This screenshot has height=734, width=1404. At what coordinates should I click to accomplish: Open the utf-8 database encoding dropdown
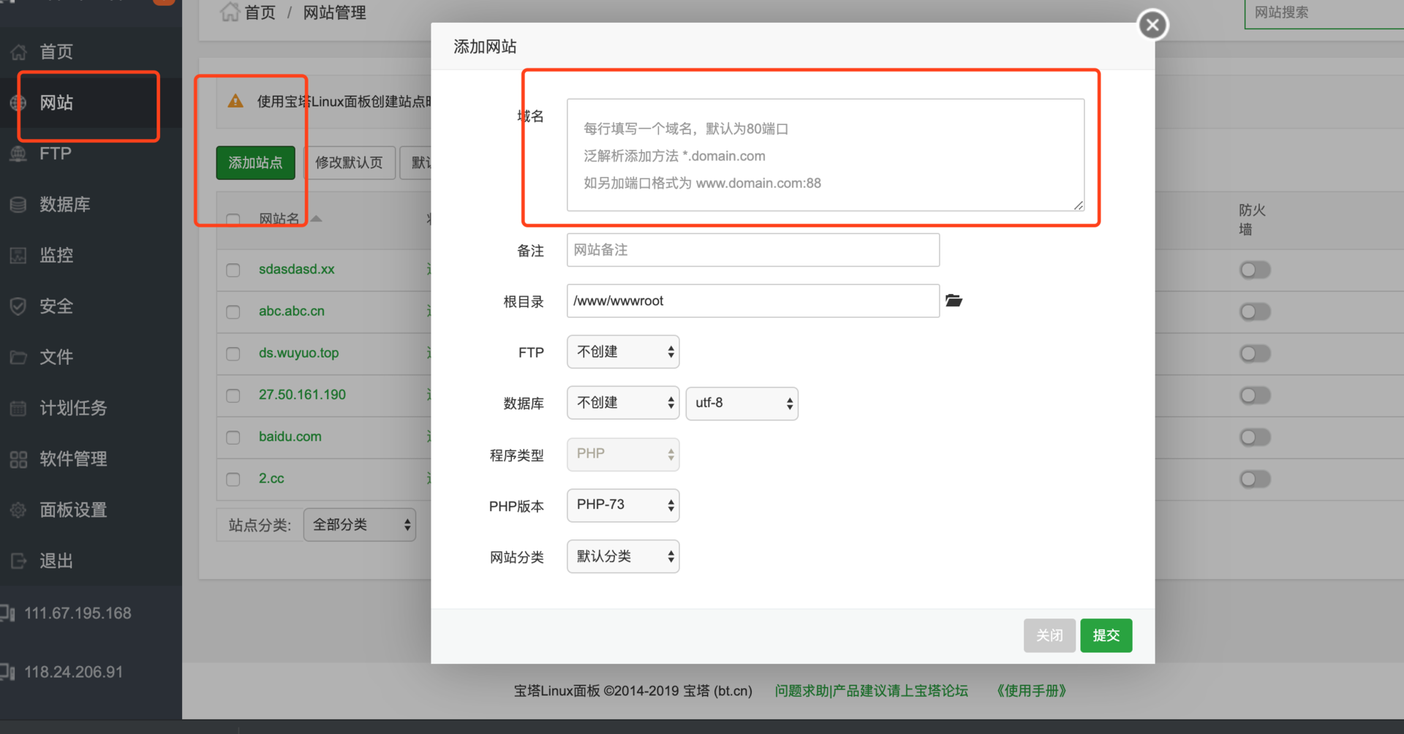741,404
